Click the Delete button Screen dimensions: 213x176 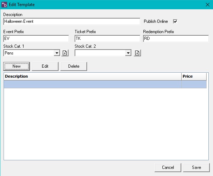coord(73,66)
